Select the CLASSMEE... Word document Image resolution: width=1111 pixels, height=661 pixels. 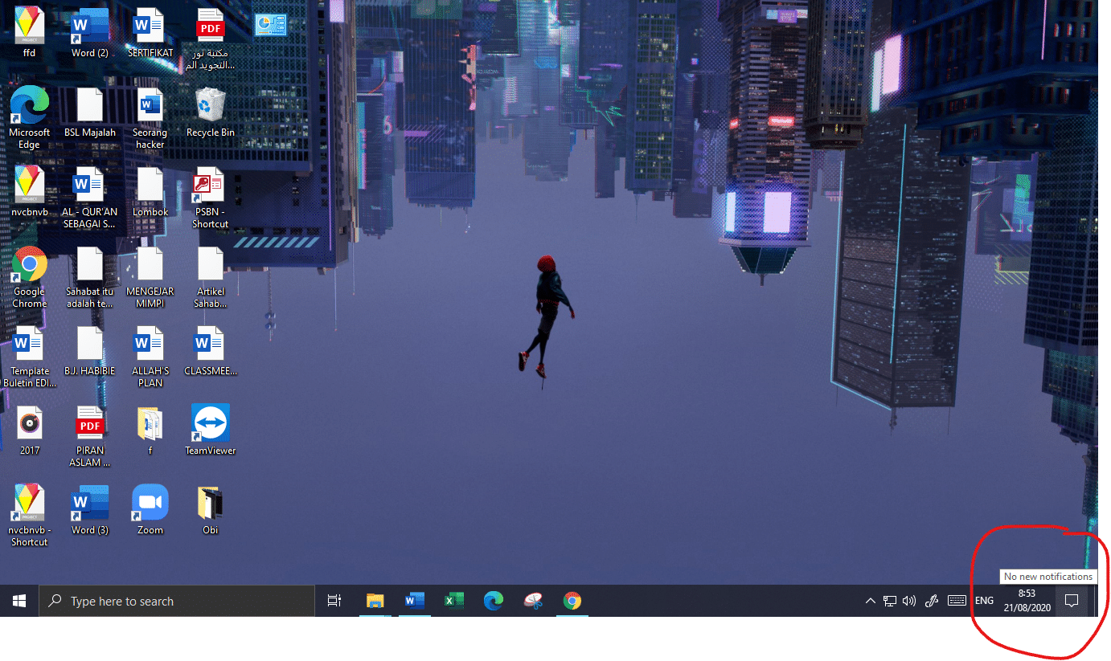click(210, 351)
